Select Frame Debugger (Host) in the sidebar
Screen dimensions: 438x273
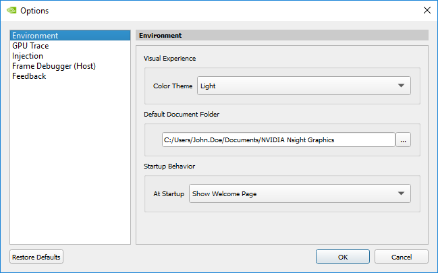pyautogui.click(x=54, y=66)
